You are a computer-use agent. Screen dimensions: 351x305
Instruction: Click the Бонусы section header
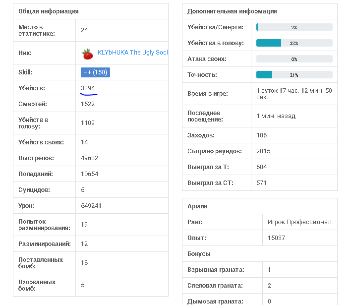point(199,254)
